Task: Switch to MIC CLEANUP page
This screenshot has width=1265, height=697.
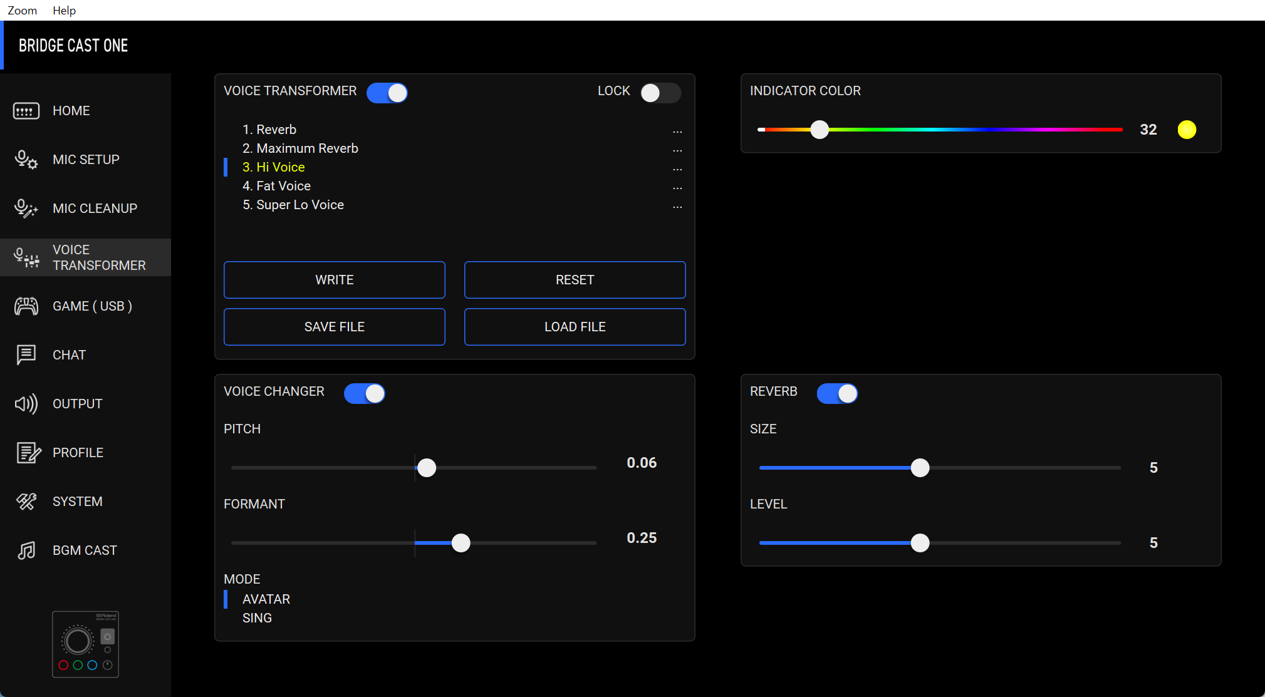Action: pos(85,209)
